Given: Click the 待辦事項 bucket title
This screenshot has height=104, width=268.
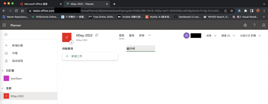Looking at the screenshot, I should pos(68,49).
